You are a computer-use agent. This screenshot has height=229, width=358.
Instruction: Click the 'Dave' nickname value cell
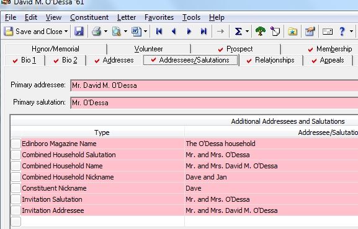(x=272, y=188)
